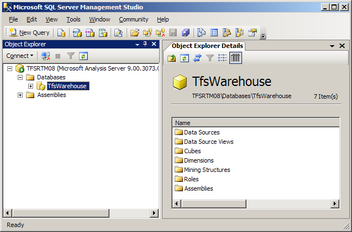The image size is (352, 232).
Task: Click Analysis Services XMLA Query icon
Action: pyautogui.click(x=103, y=33)
